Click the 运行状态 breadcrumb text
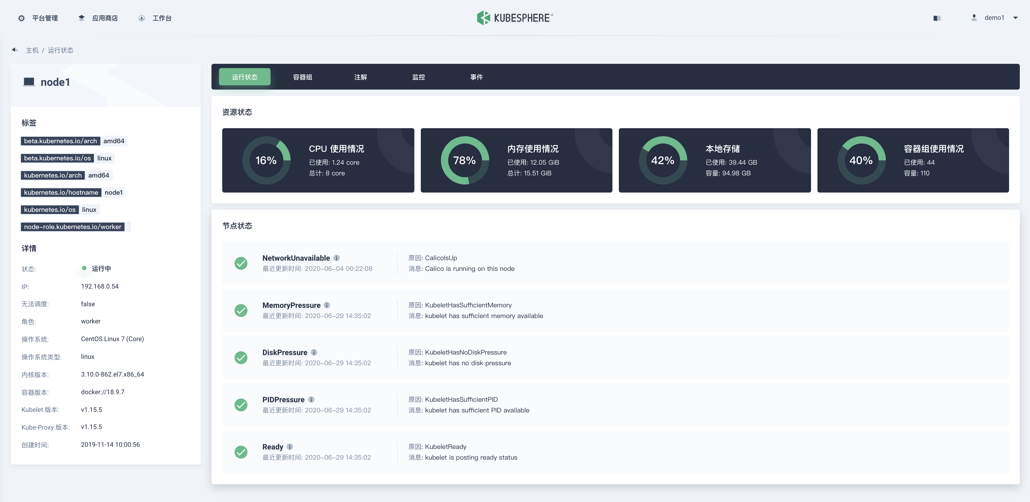1030x502 pixels. tap(60, 50)
